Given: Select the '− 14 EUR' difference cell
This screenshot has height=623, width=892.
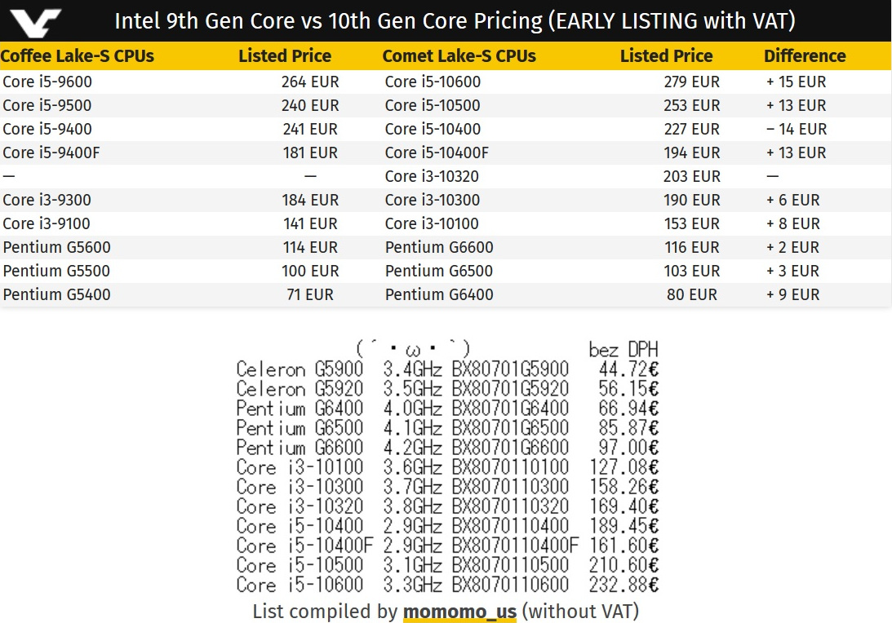Looking at the screenshot, I should coord(797,129).
